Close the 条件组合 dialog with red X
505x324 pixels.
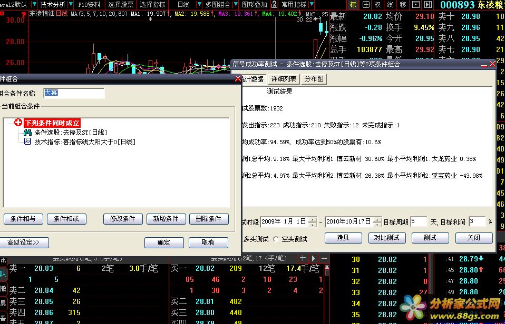click(238, 79)
